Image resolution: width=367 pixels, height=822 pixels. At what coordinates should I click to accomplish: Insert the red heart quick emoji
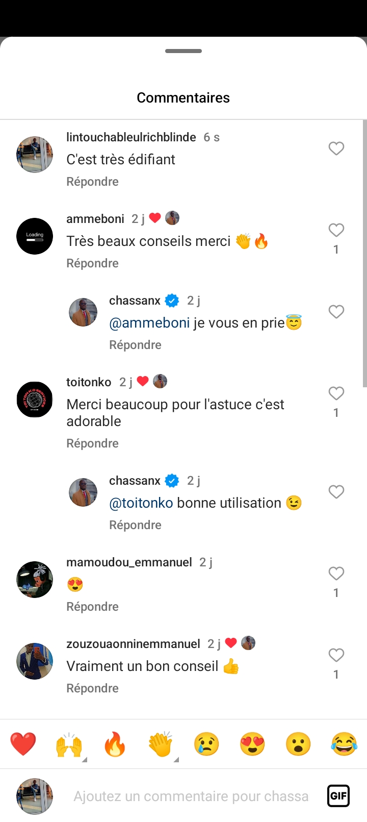(x=23, y=744)
